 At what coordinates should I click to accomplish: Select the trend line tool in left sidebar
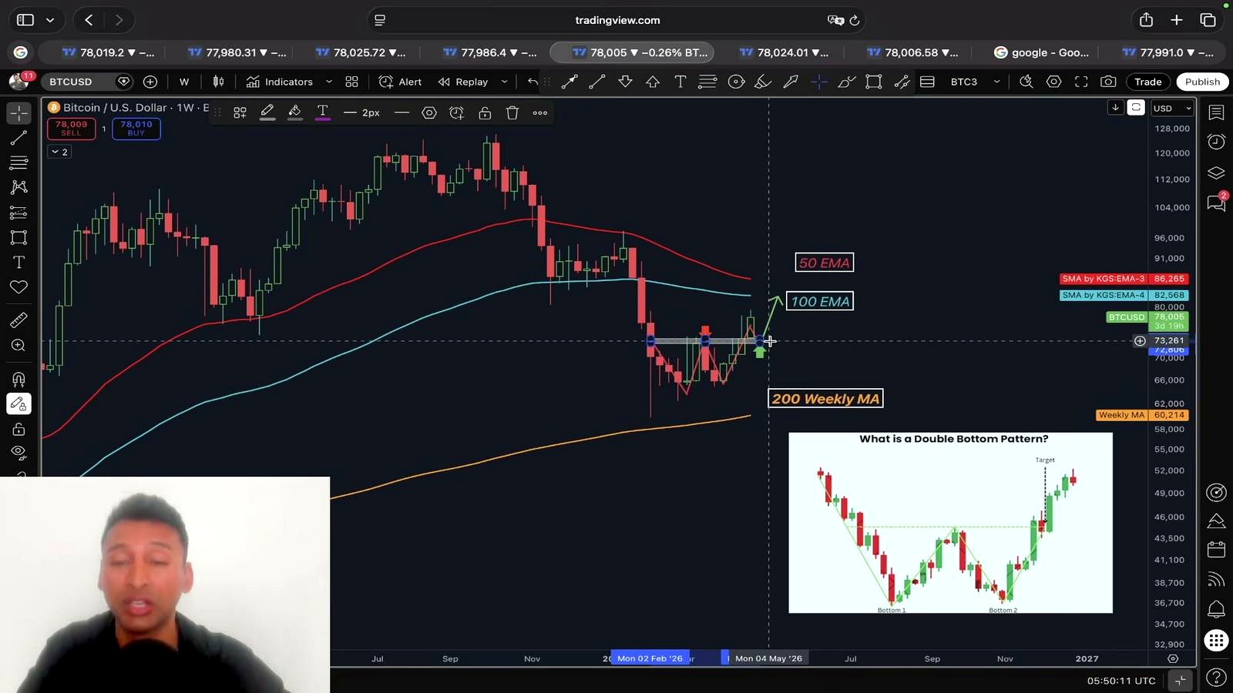18,138
